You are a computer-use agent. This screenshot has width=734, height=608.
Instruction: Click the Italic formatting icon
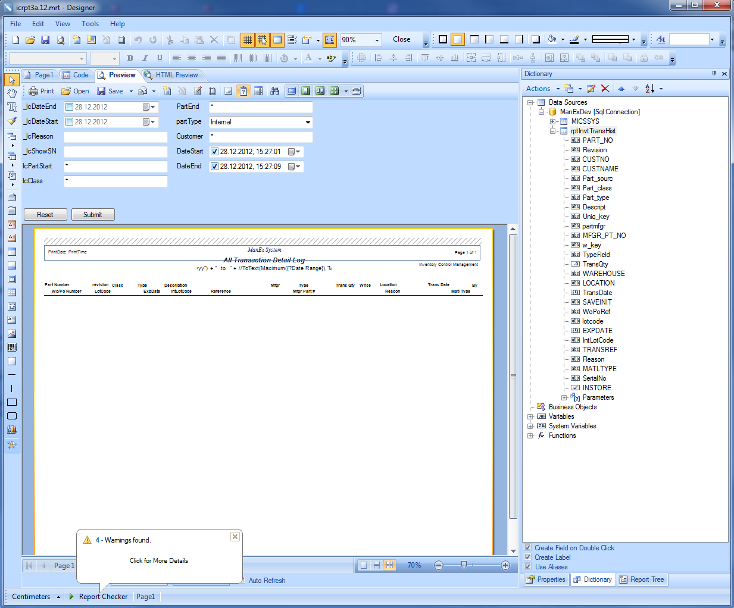click(x=145, y=58)
